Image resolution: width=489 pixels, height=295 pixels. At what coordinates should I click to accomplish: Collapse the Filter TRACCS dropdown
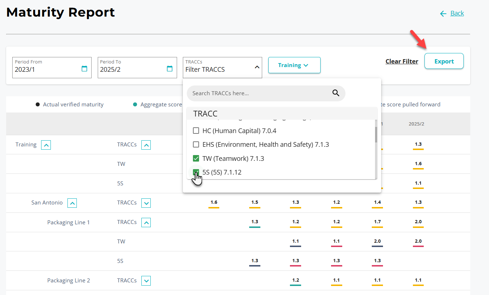257,67
